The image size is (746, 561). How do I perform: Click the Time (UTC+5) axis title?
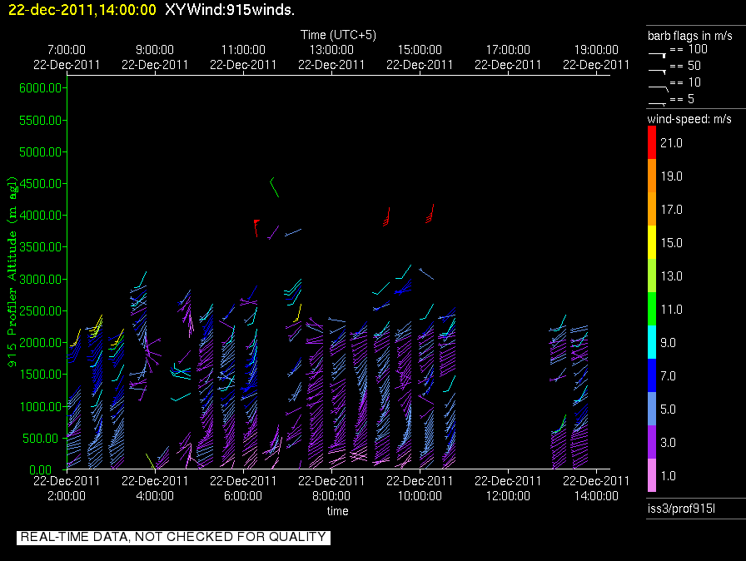338,35
